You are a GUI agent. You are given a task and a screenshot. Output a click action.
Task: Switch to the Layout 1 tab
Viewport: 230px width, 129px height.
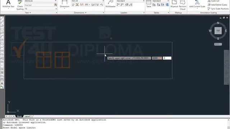tap(28, 116)
